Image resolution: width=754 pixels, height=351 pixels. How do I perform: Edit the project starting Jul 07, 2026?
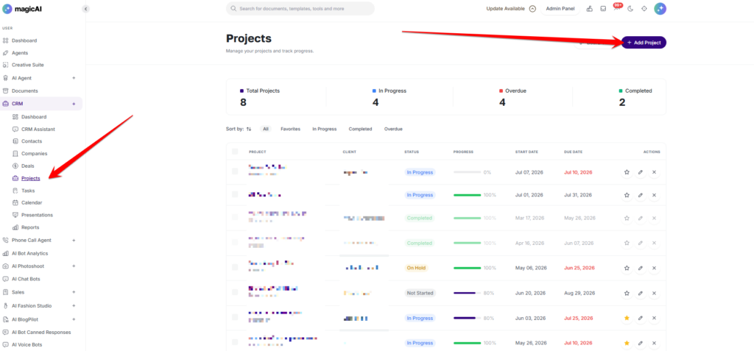[x=640, y=172]
